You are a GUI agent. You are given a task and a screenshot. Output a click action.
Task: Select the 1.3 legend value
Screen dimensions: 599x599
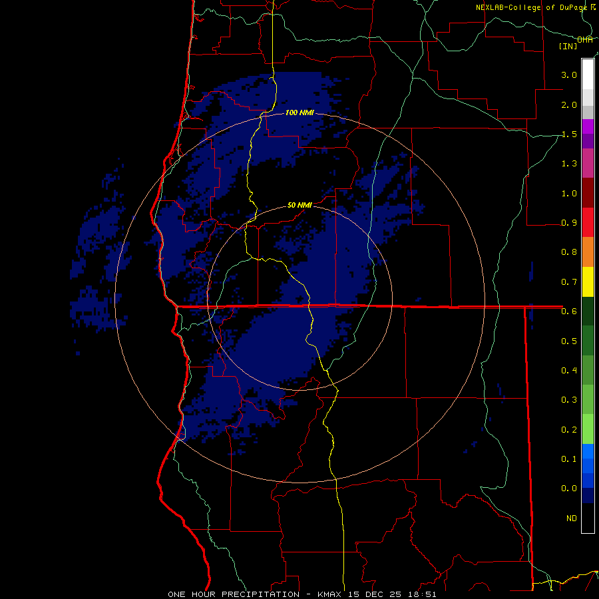pos(569,164)
